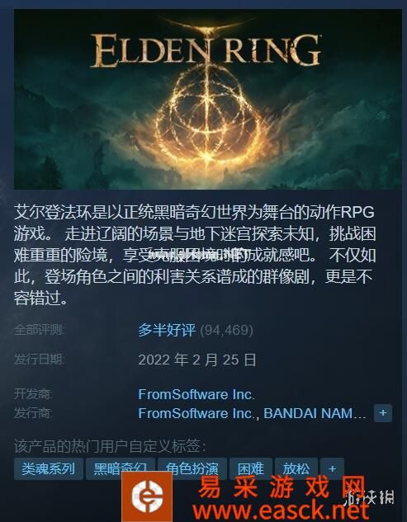Screen dimensions: 407x522
Task: Select the 黑暗奇幻 tag
Action: 121,468
